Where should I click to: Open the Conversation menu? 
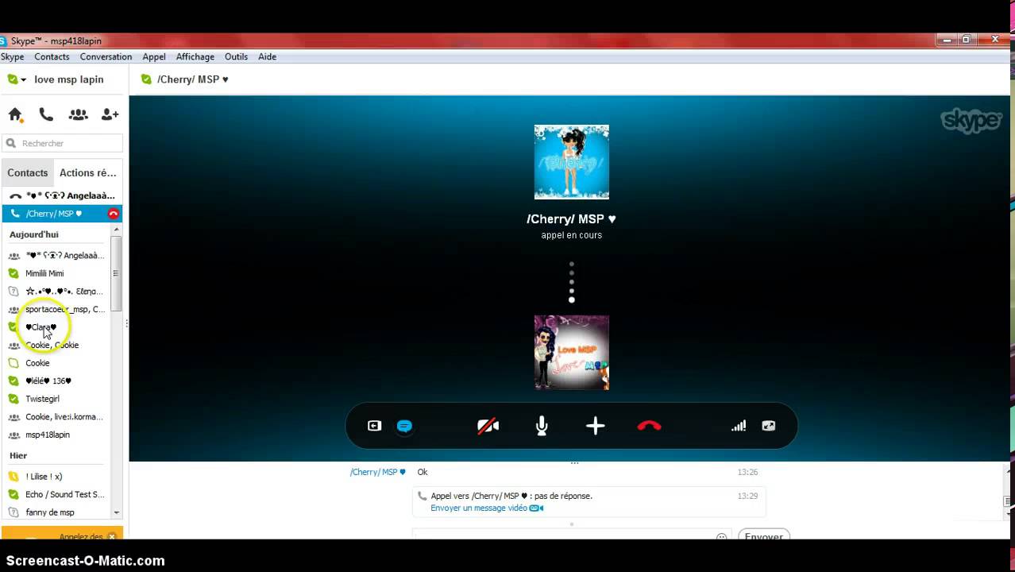(106, 56)
